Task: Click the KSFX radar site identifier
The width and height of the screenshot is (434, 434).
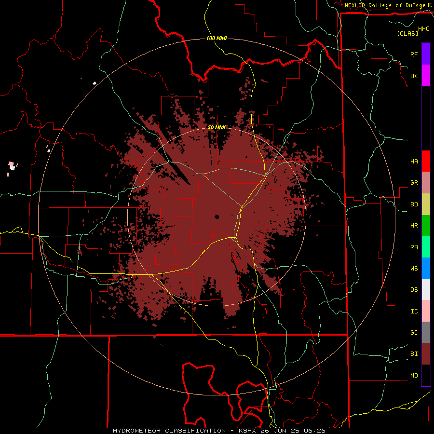Action: [247, 431]
